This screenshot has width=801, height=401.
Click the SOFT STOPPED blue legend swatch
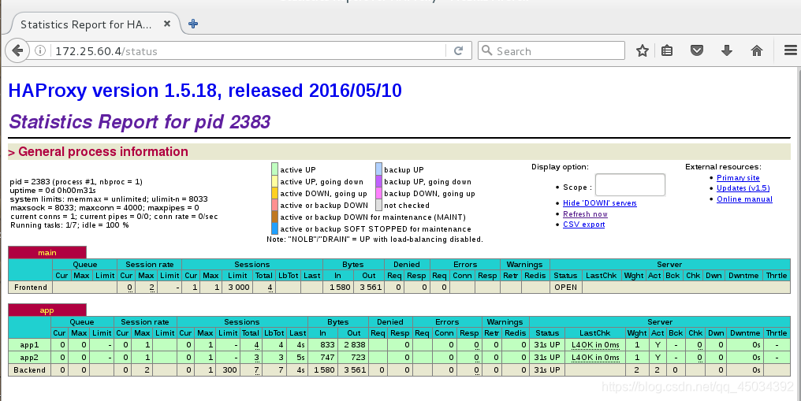275,228
